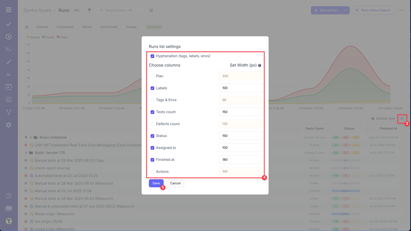The height and width of the screenshot is (231, 411).
Task: Select the play-circle Runs icon in sidebar
Action: point(8,37)
